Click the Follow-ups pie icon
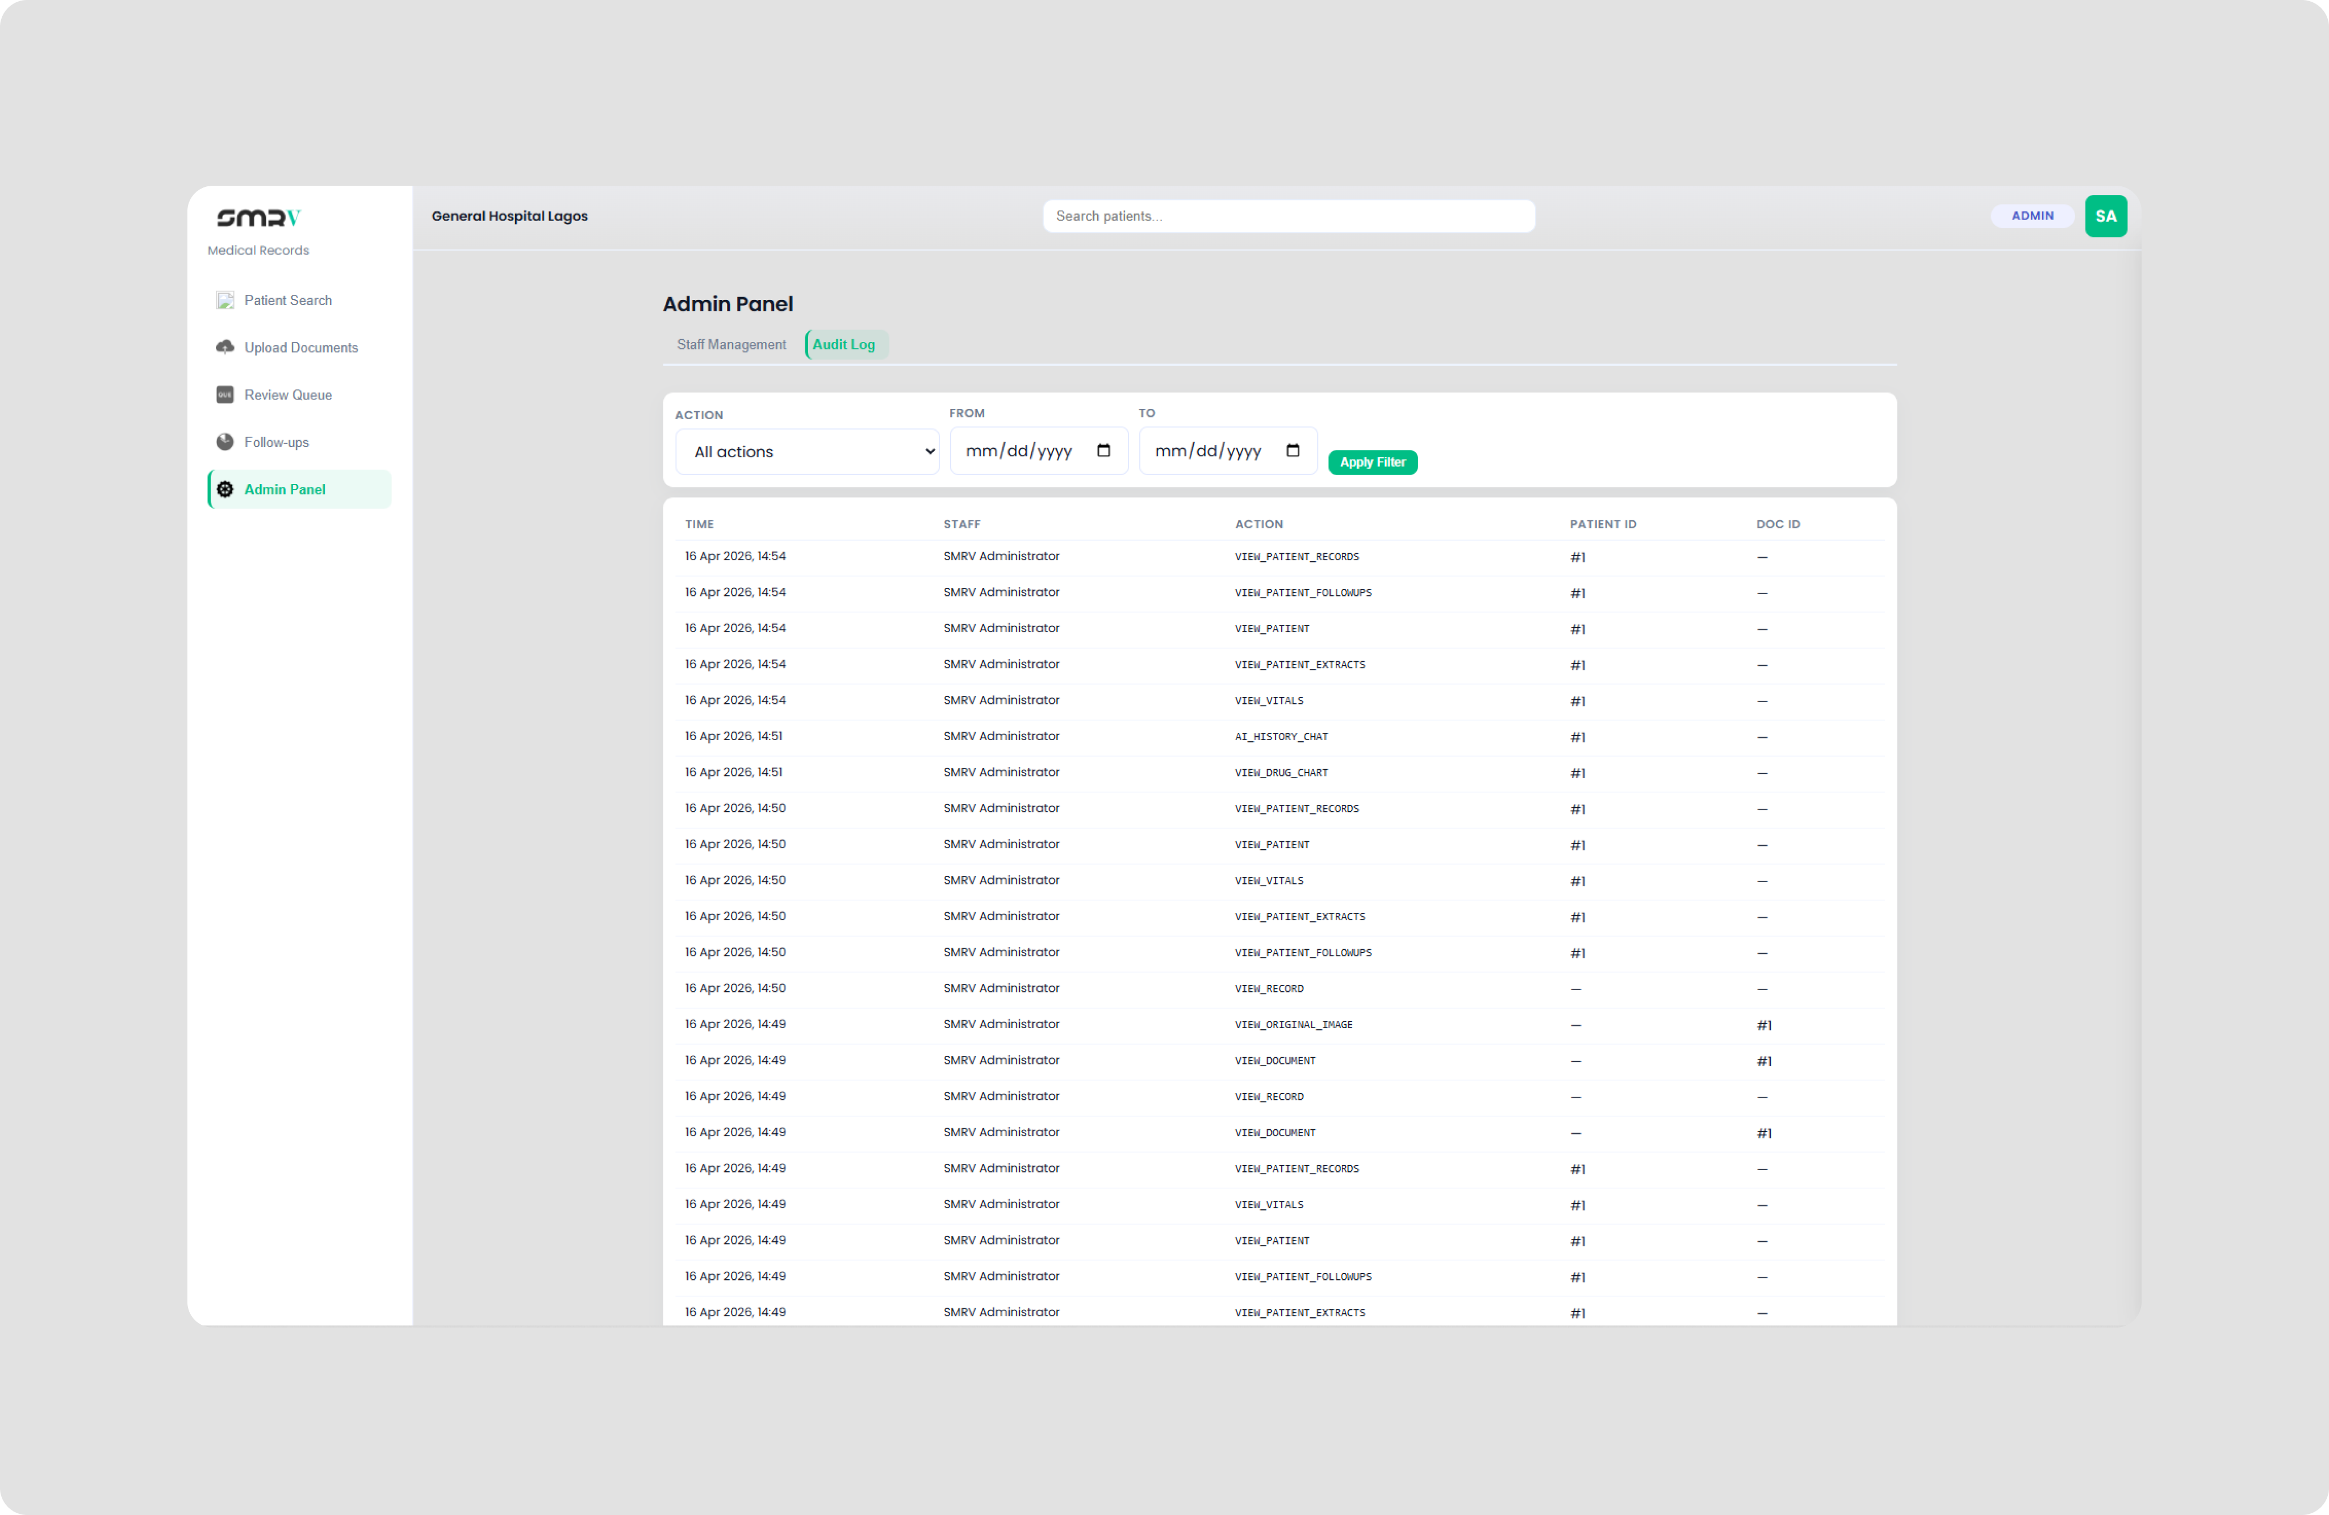The width and height of the screenshot is (2329, 1515). 225,443
